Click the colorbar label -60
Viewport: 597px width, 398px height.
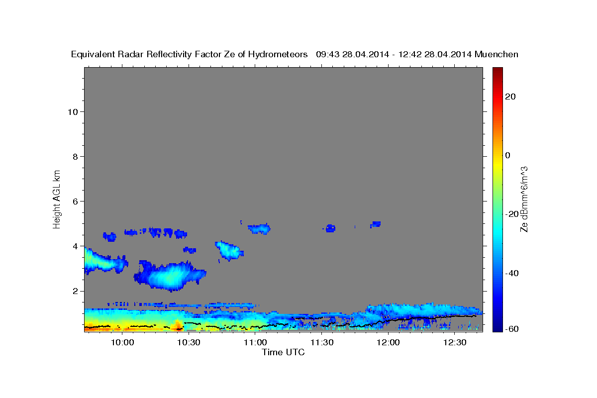[x=511, y=329]
